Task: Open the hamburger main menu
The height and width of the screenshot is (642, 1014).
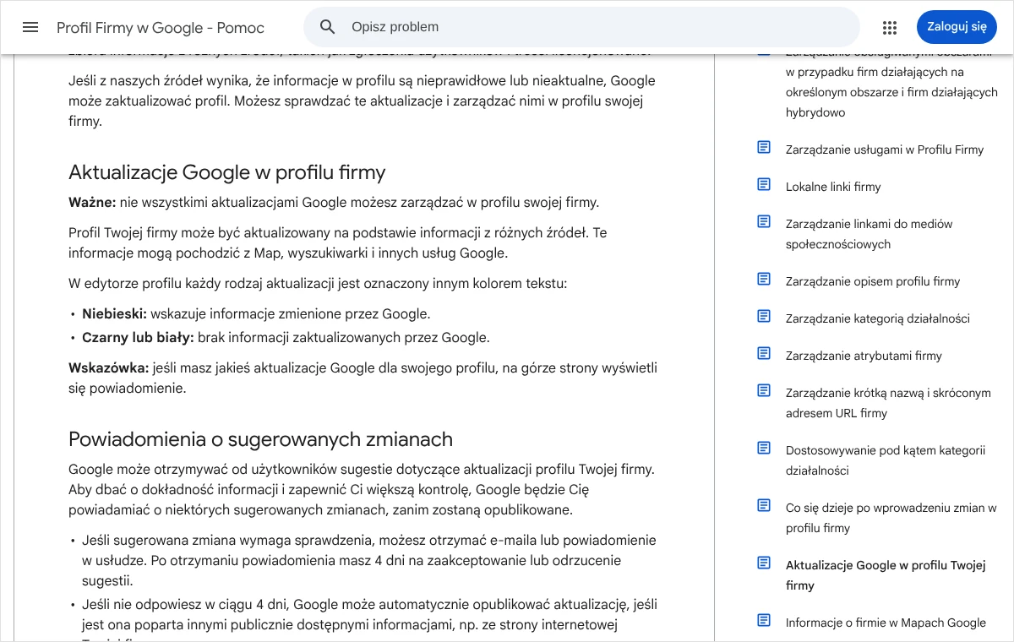Action: (x=30, y=27)
